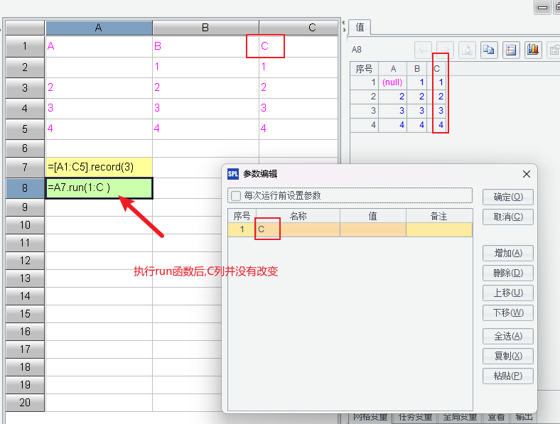Screen dimensions: 560x424
Task: Move parameter down with 下移(W)
Action: (508, 313)
